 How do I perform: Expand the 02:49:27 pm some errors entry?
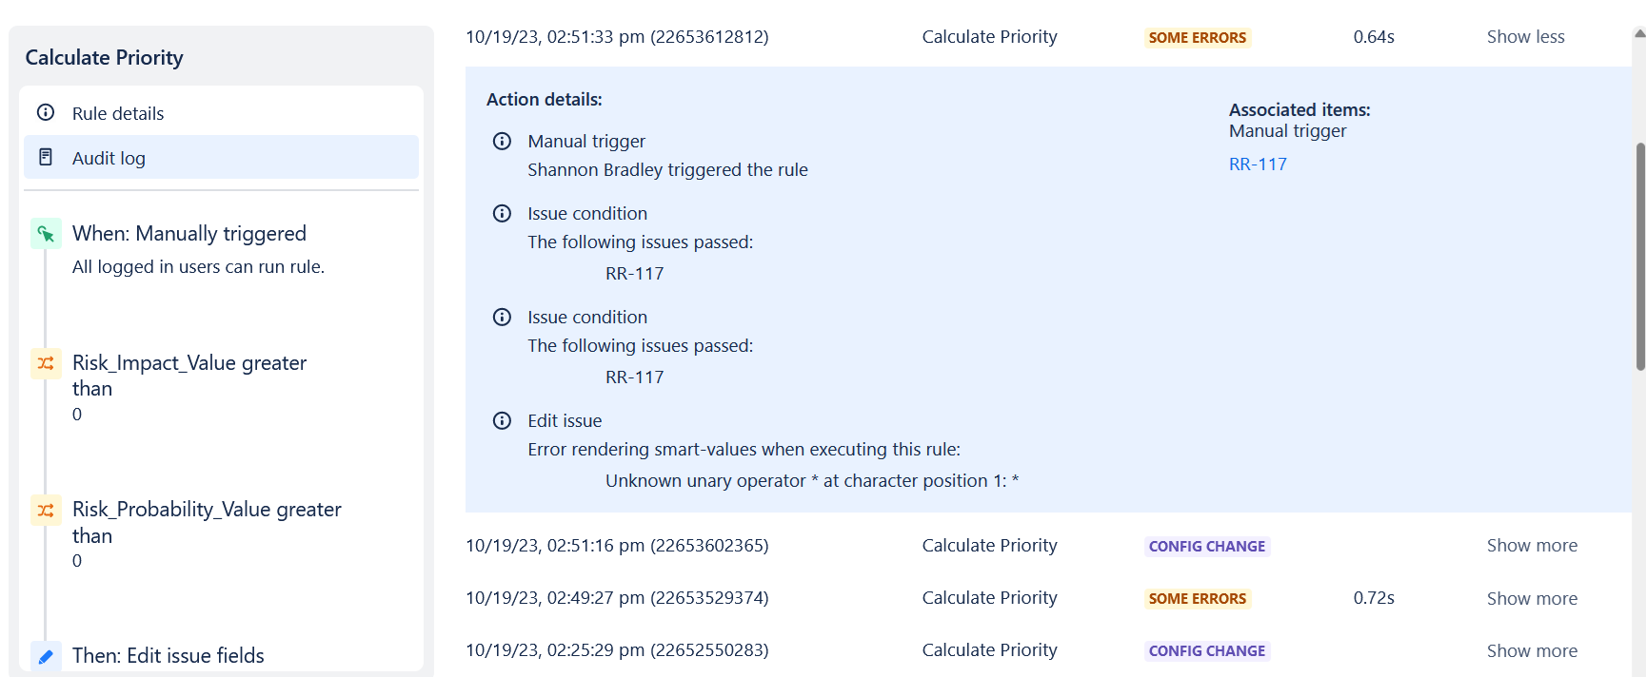pyautogui.click(x=1532, y=598)
